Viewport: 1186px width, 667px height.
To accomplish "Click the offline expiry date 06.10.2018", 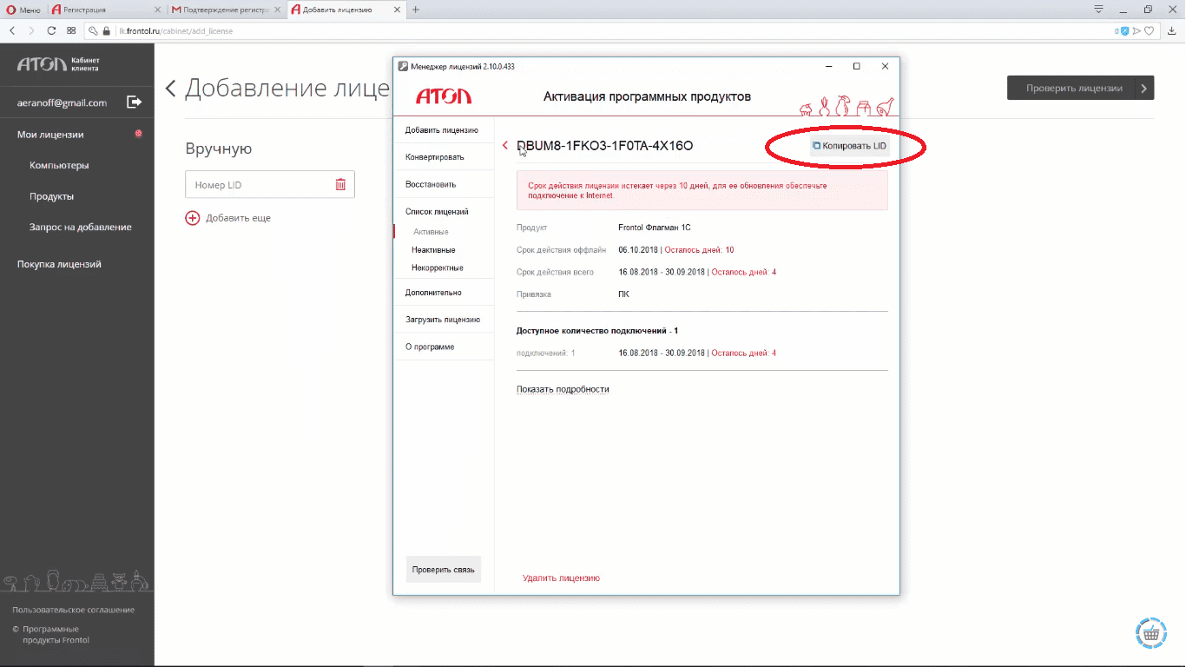I will (639, 250).
